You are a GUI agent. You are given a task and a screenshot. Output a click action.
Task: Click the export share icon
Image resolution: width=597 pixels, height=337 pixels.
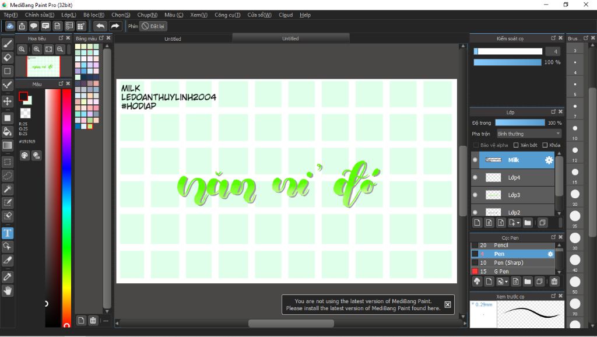(x=22, y=26)
